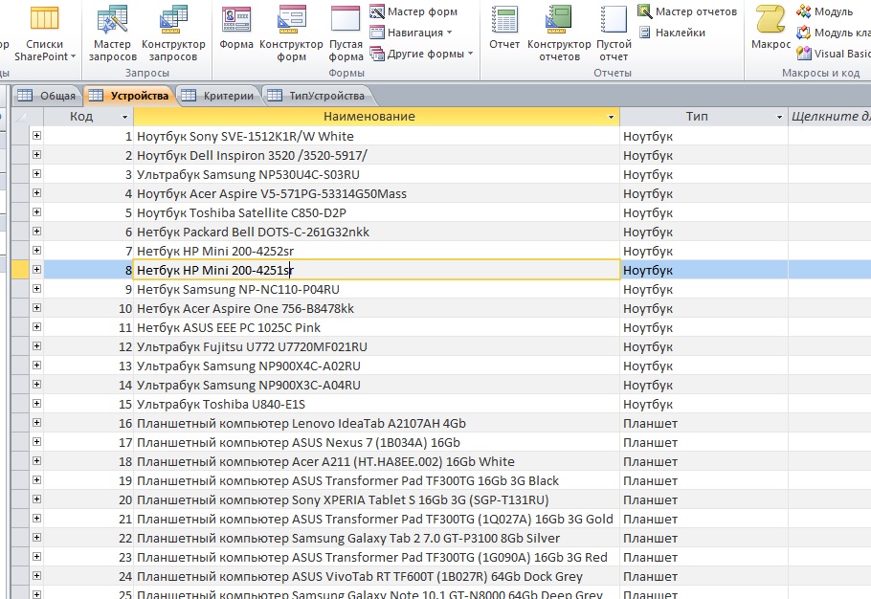Select cell 'Нетбук Packard Bell DOTS-C-261G32nkk'

[x=376, y=232]
